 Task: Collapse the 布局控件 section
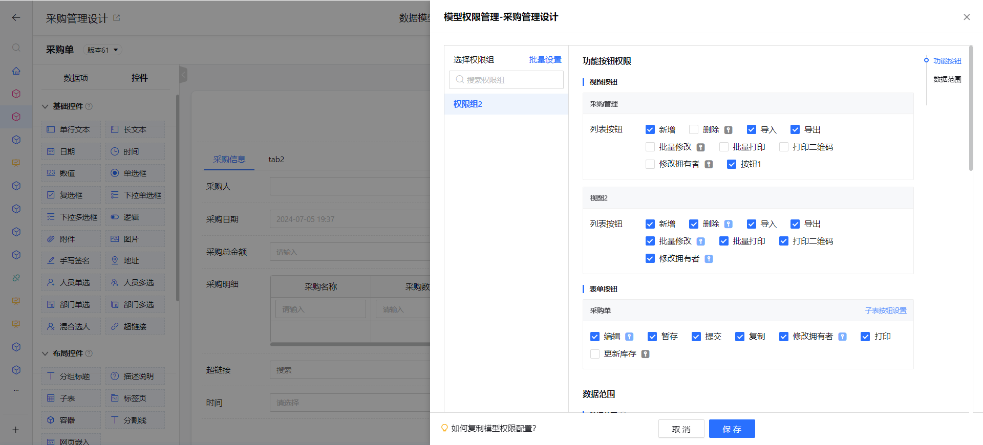coord(45,353)
